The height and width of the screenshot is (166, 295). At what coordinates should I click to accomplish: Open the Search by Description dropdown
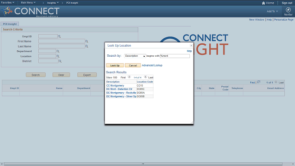[x=135, y=56]
